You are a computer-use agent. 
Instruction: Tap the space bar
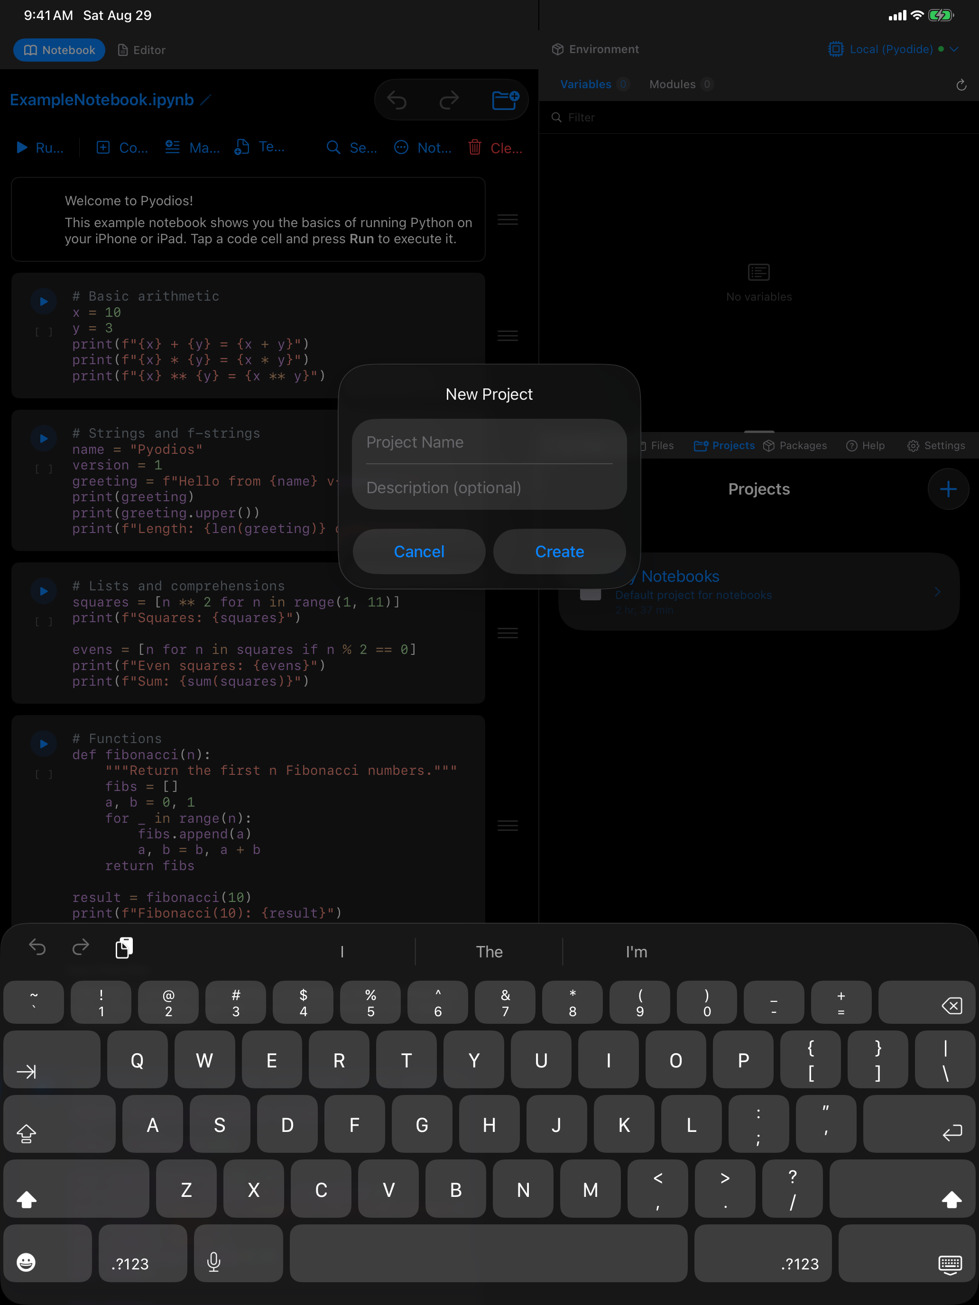click(489, 1254)
